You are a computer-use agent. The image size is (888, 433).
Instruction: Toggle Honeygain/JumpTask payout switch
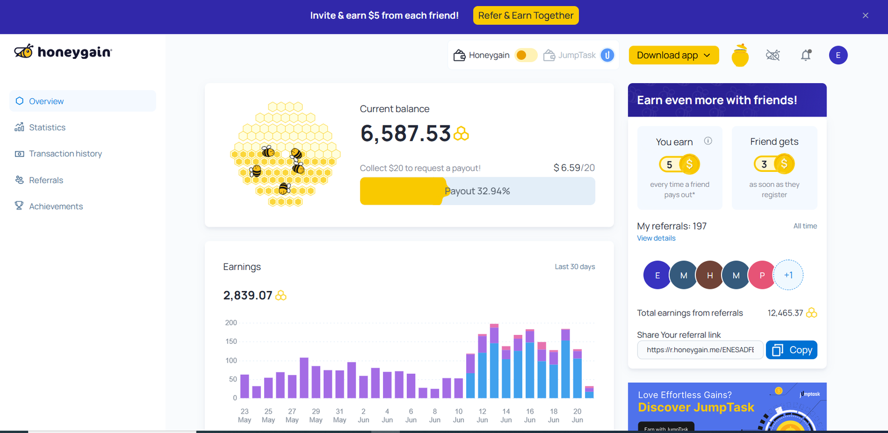[526, 55]
